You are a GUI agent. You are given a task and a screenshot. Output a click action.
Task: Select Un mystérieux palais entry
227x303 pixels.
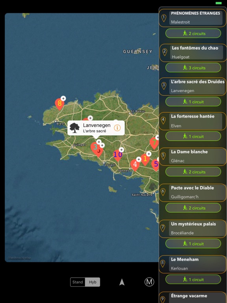[x=192, y=228]
